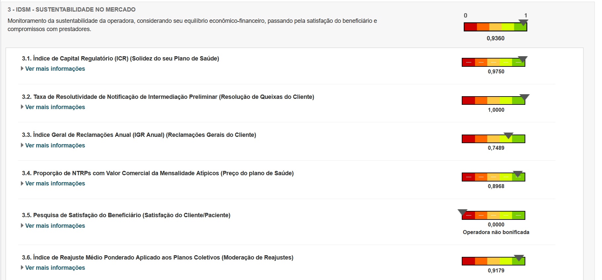
Task: Click the heading '3 - IDSM - SUSTENTABILIDADE NO MERCADO'
Action: point(72,10)
